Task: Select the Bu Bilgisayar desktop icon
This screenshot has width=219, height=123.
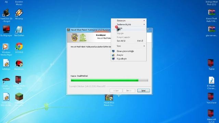Action: pos(6,29)
